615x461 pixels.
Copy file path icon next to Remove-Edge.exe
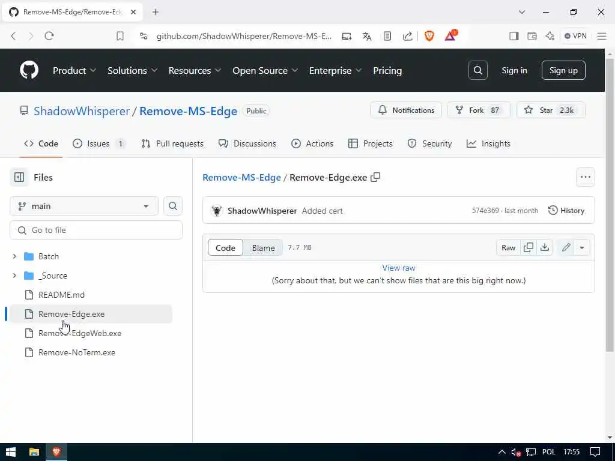375,177
